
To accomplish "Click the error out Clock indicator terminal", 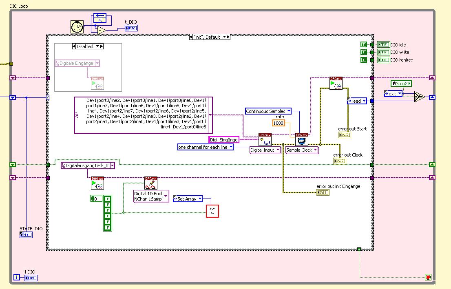I will (x=339, y=161).
